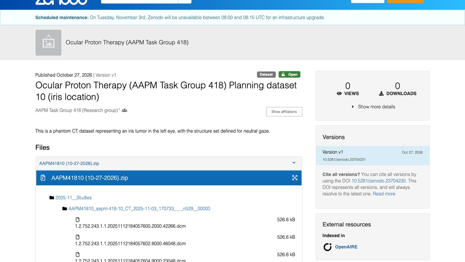Open DOI 10.5281/zenodo.23704230 link
This screenshot has width=465, height=262.
pyautogui.click(x=379, y=181)
